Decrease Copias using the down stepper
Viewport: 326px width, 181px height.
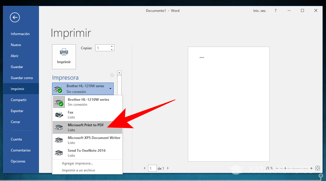tap(111, 49)
